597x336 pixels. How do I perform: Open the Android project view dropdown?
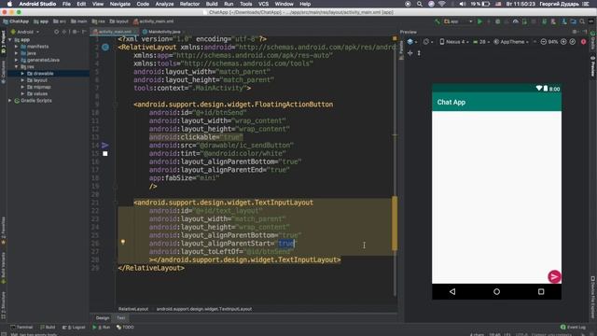click(x=25, y=32)
